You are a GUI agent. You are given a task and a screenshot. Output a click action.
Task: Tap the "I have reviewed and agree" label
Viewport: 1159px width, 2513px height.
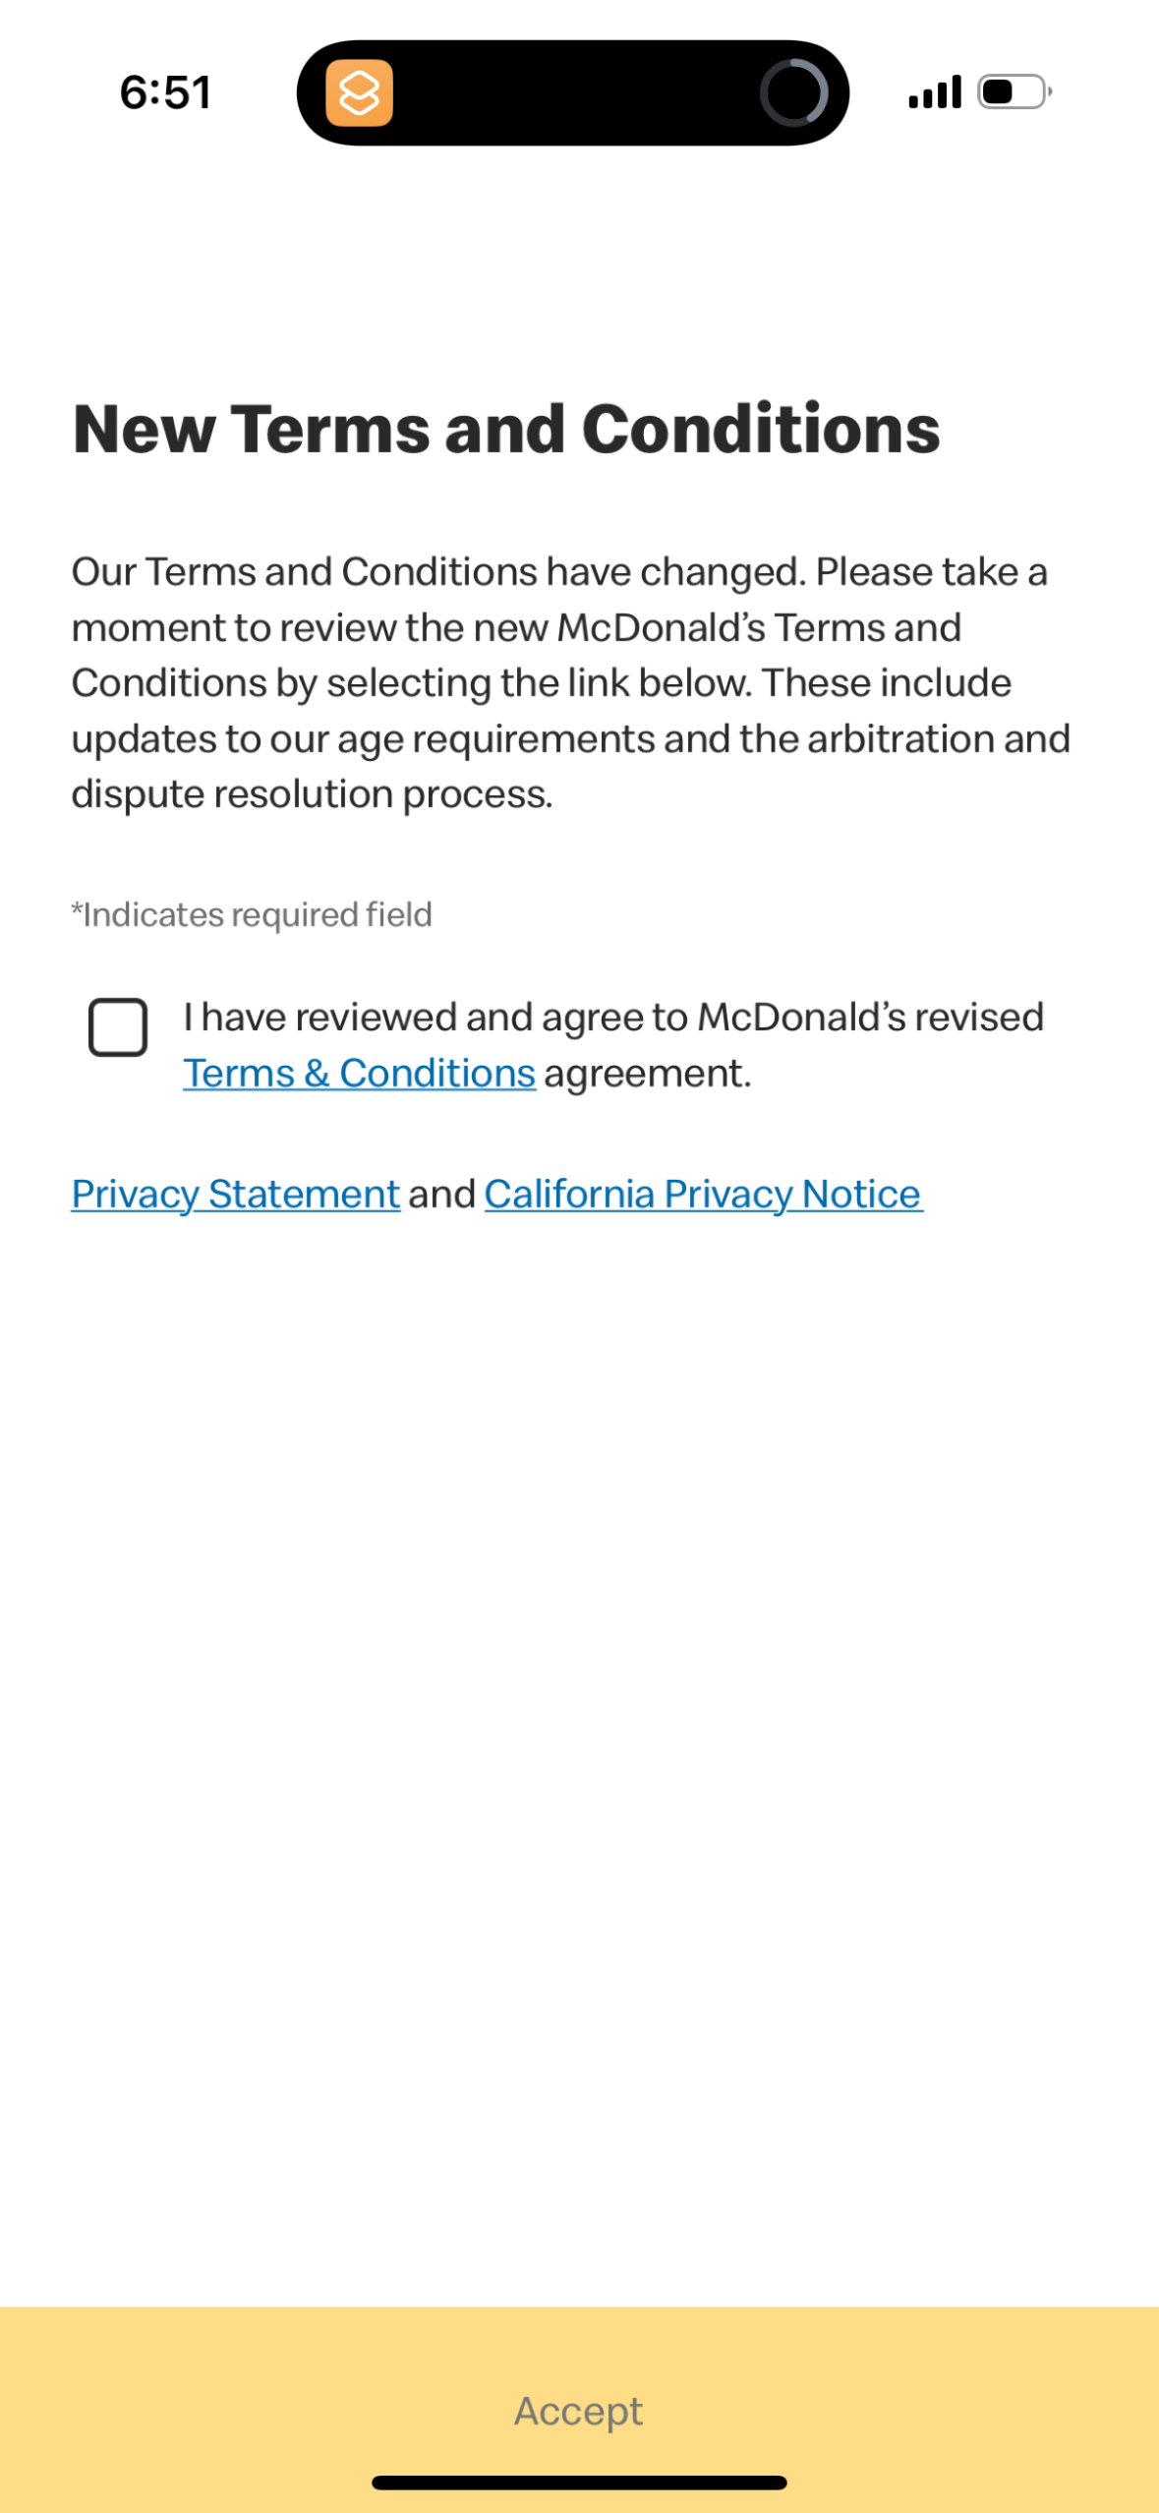(x=612, y=1018)
